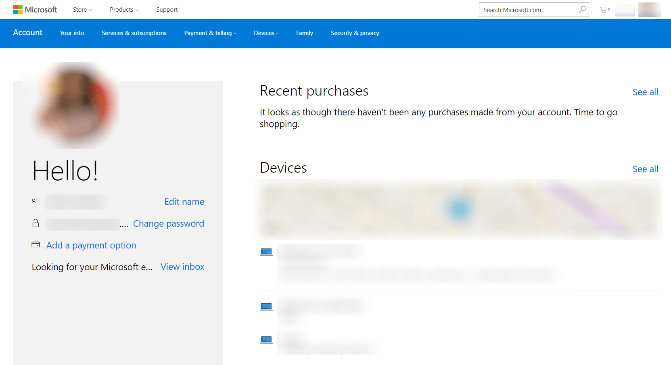
Task: Click See all next to Recent purchases
Action: [645, 92]
